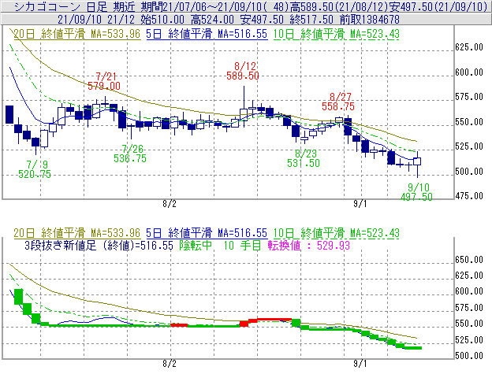
Task: Click the 7/26 low label 536.75
Action: tap(130, 158)
